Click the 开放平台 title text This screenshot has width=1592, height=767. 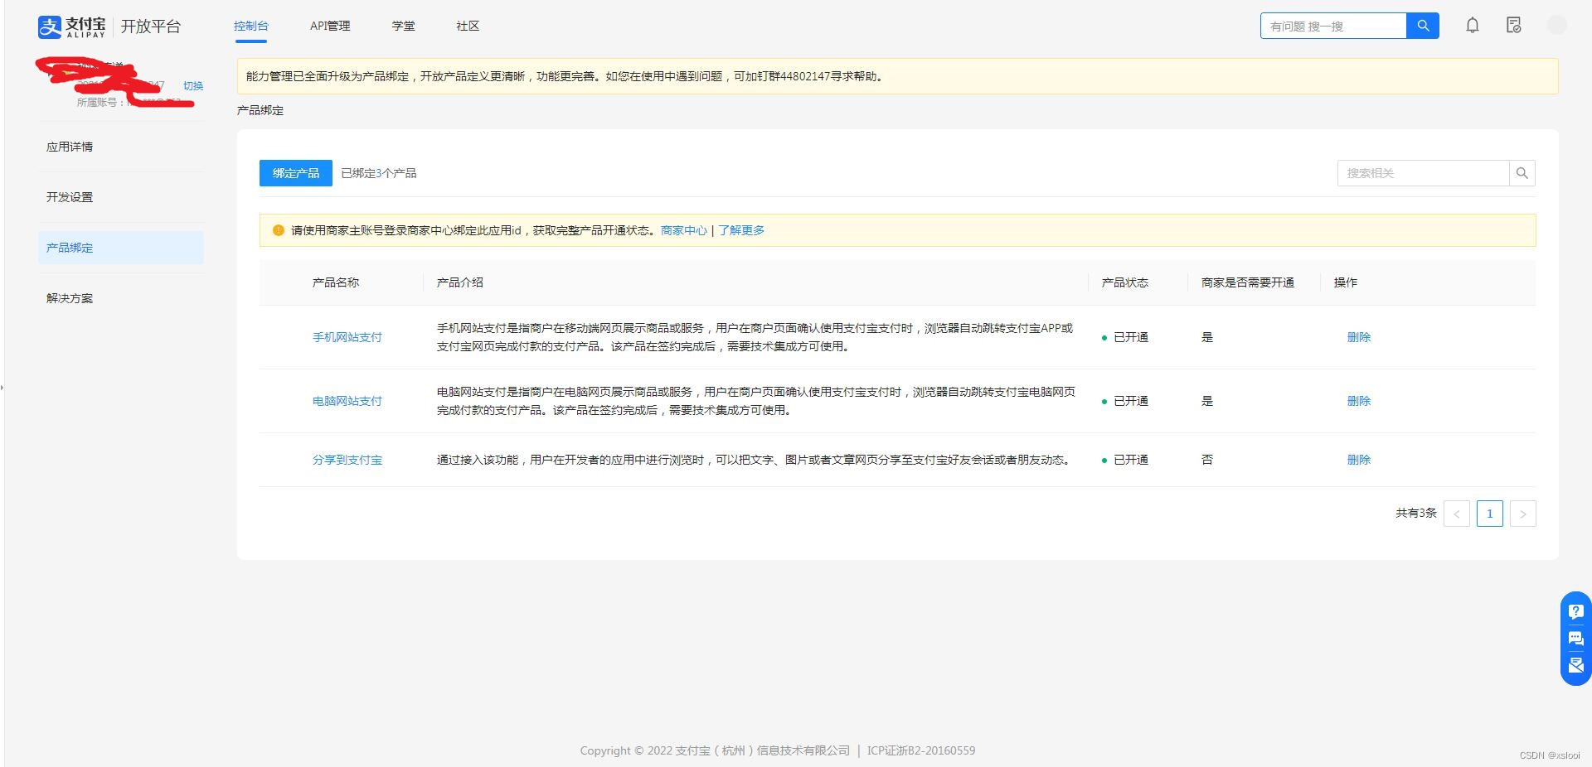tap(151, 27)
